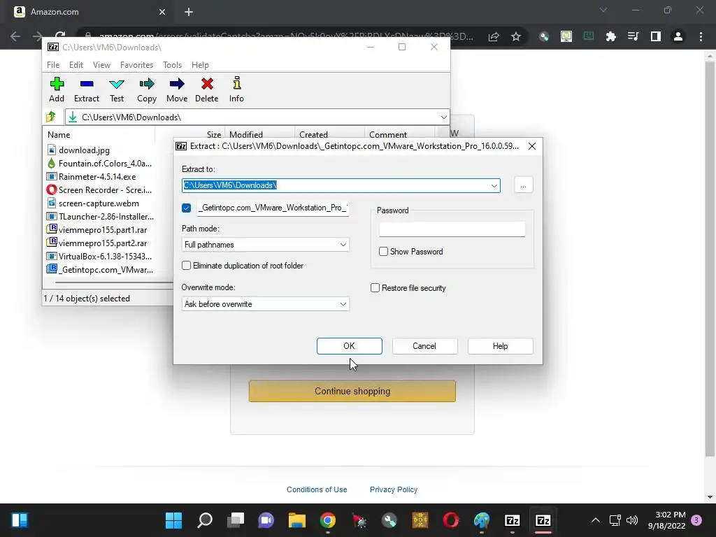Toggle the archive-name subfolder checkbox

[x=186, y=208]
